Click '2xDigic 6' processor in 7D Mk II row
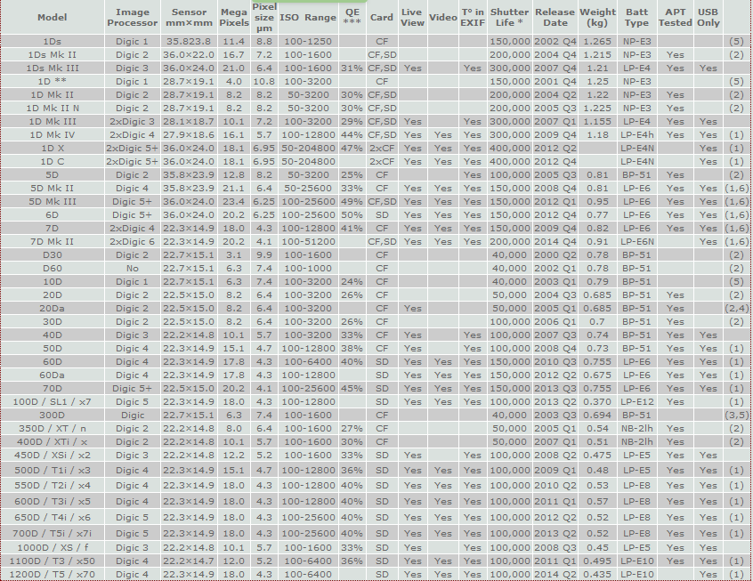The image size is (753, 581). [132, 241]
